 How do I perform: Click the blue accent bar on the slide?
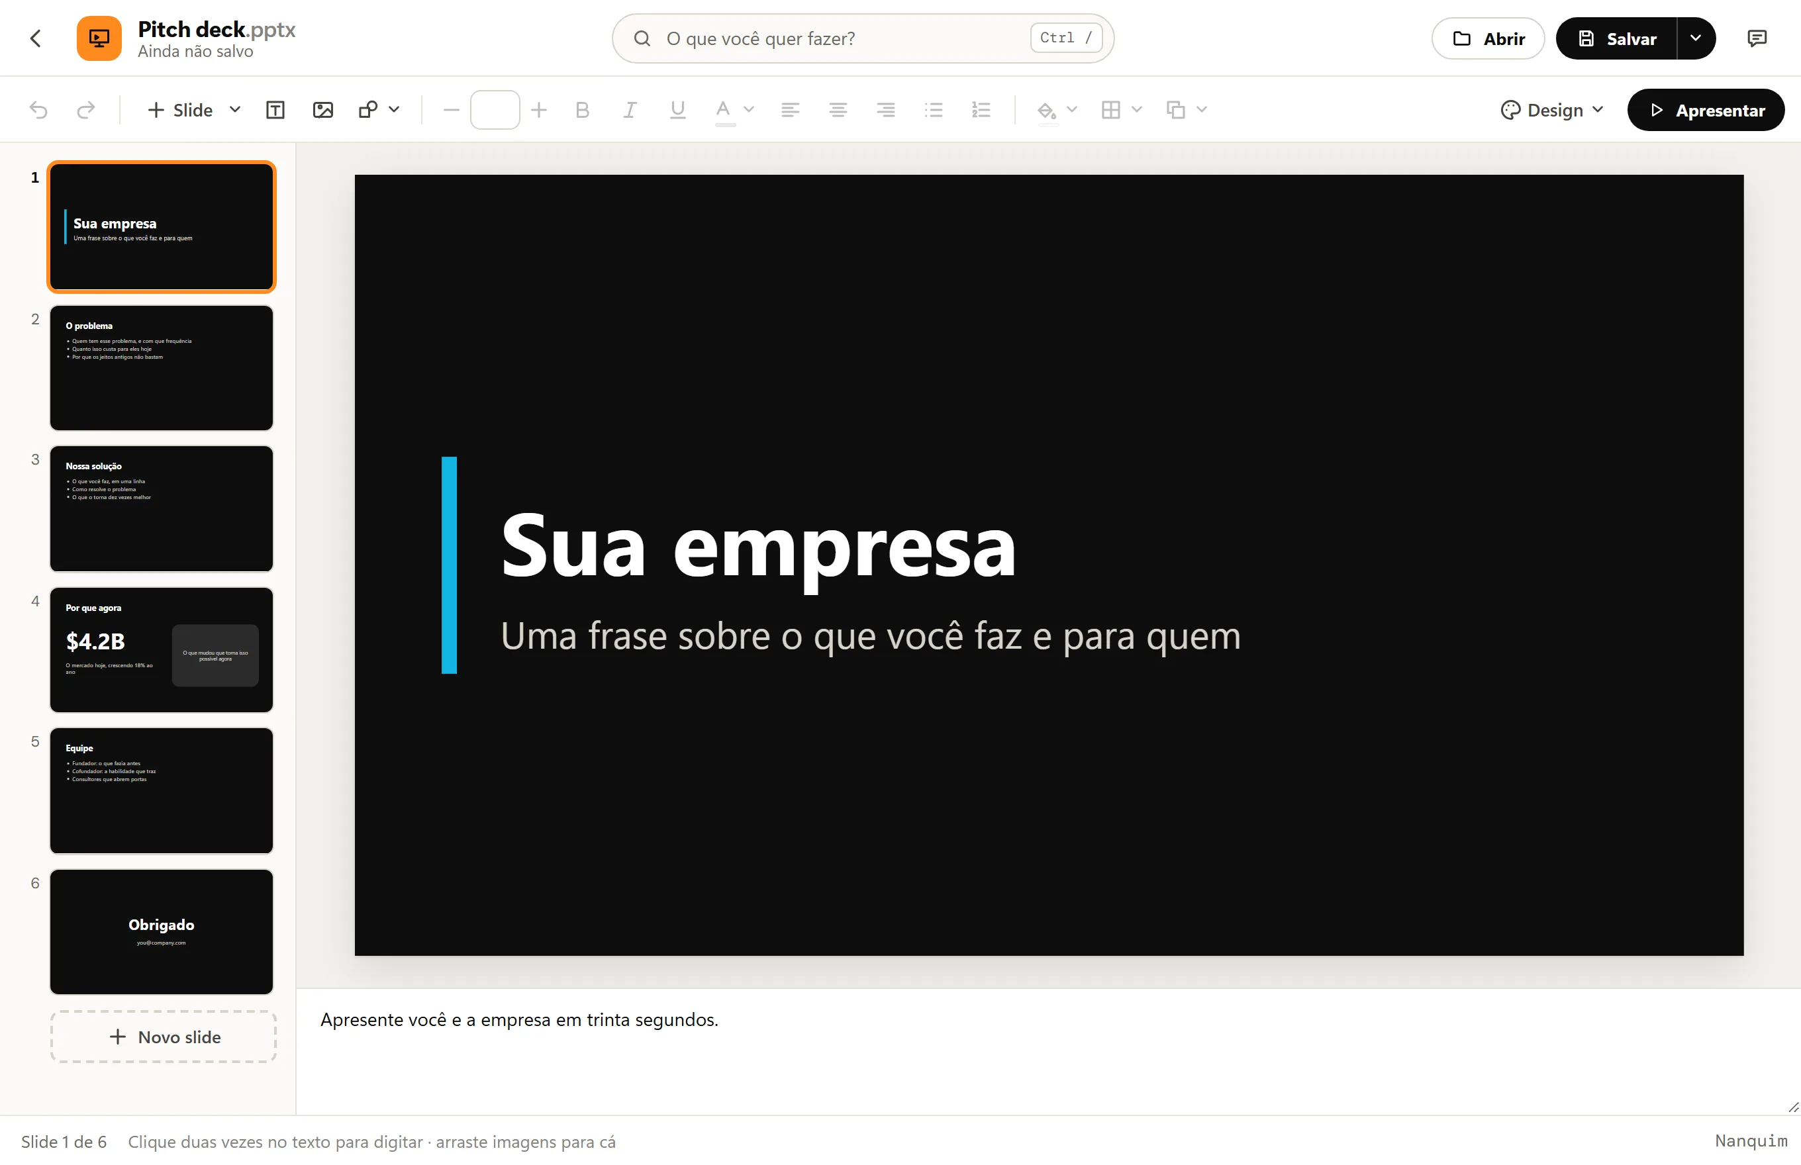450,565
